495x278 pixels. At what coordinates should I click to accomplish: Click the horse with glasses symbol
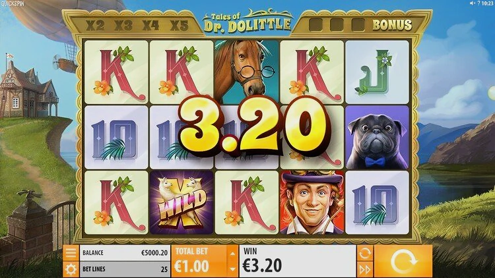(247, 72)
